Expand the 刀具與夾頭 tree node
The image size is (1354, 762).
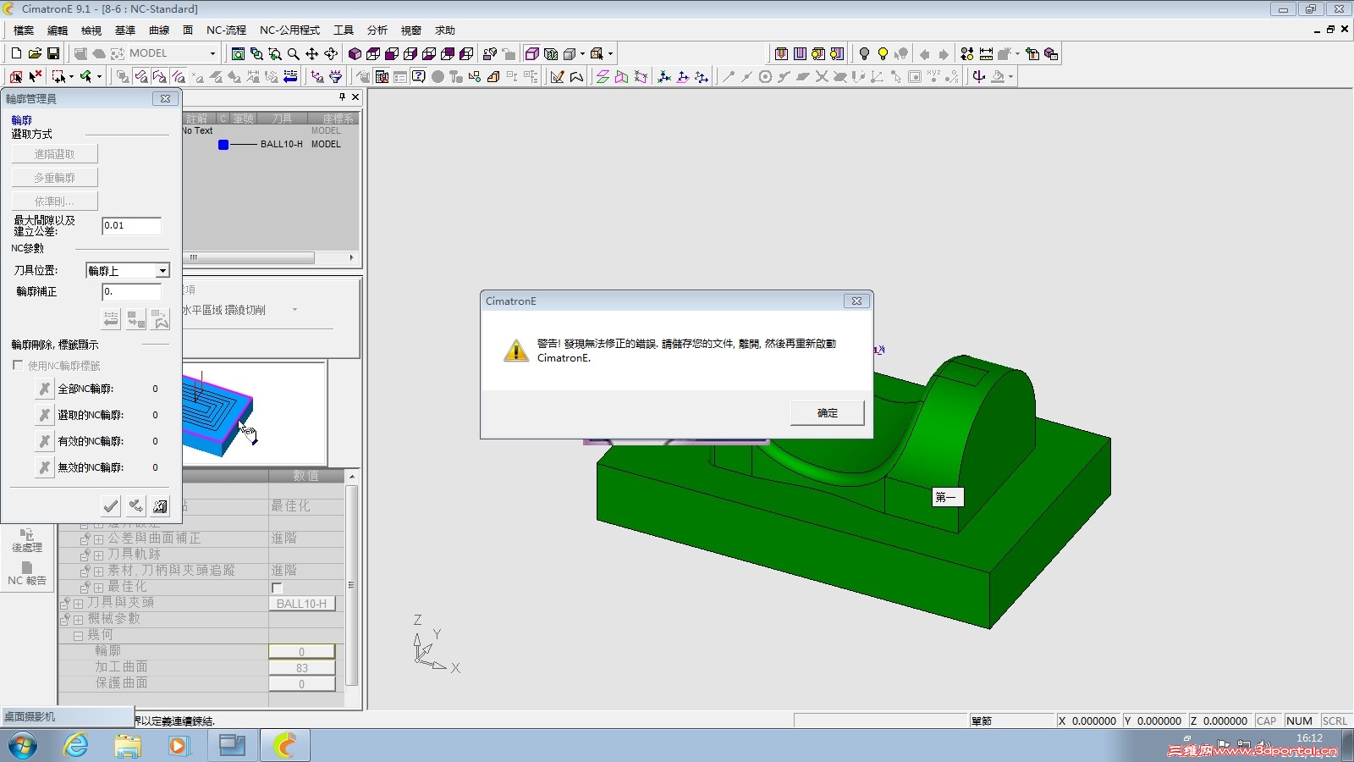coord(78,604)
